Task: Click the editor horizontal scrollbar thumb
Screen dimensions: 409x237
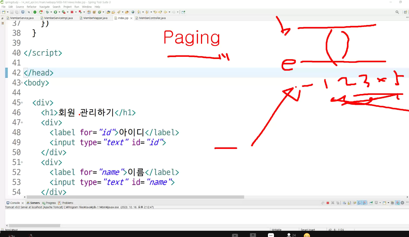Action: [135, 197]
